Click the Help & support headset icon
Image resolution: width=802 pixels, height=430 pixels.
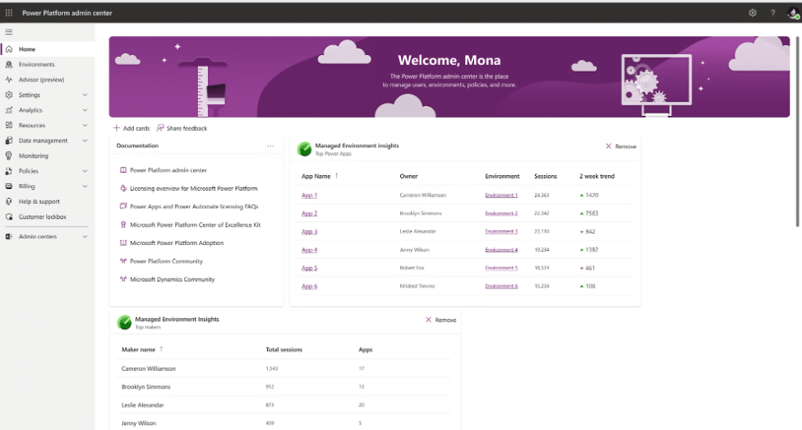click(9, 201)
